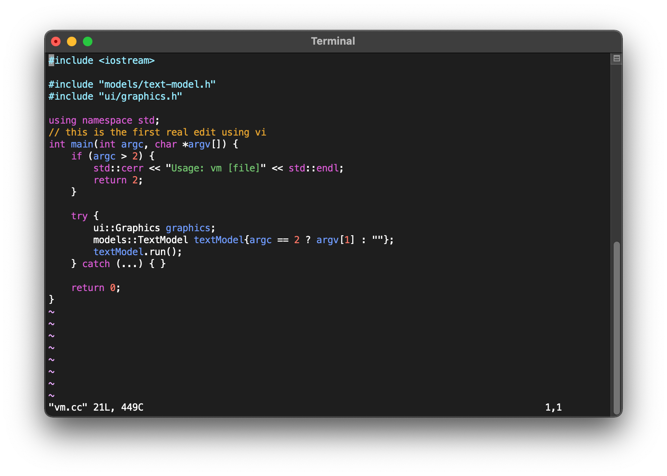Click 'argv[1]' in the textModel initializer
Viewport: 667px width, 476px height.
335,240
